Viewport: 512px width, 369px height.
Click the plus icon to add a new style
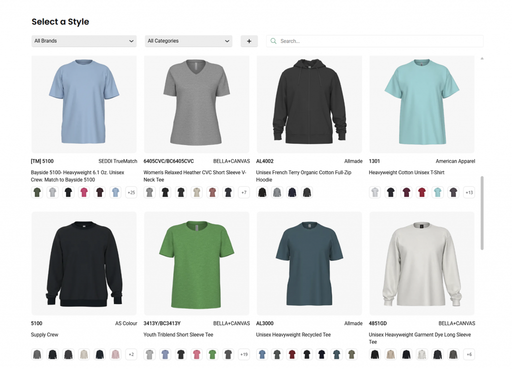point(249,41)
